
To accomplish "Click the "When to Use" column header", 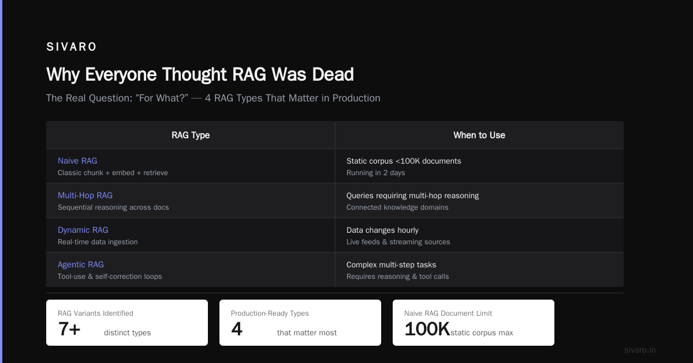I will tap(479, 135).
